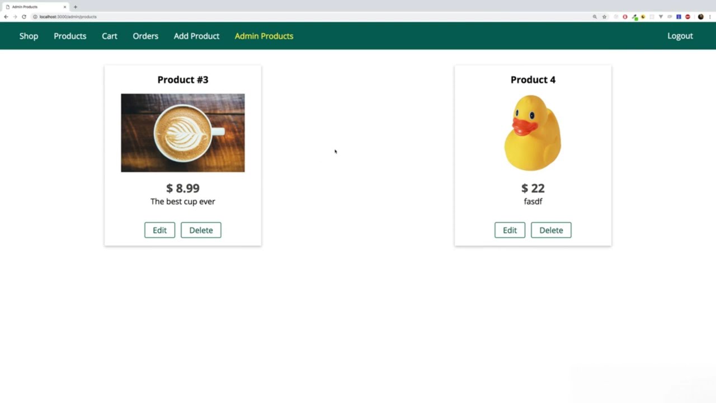Click the rubber duck product image
This screenshot has width=716, height=403.
coord(533,133)
